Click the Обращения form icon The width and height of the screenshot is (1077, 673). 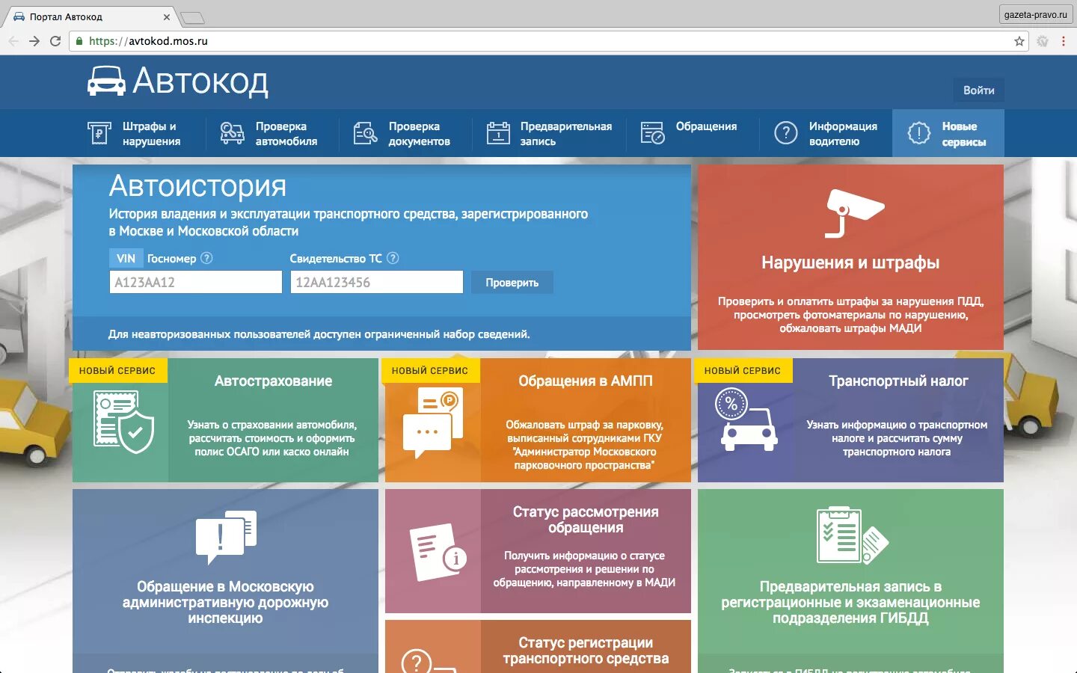652,133
